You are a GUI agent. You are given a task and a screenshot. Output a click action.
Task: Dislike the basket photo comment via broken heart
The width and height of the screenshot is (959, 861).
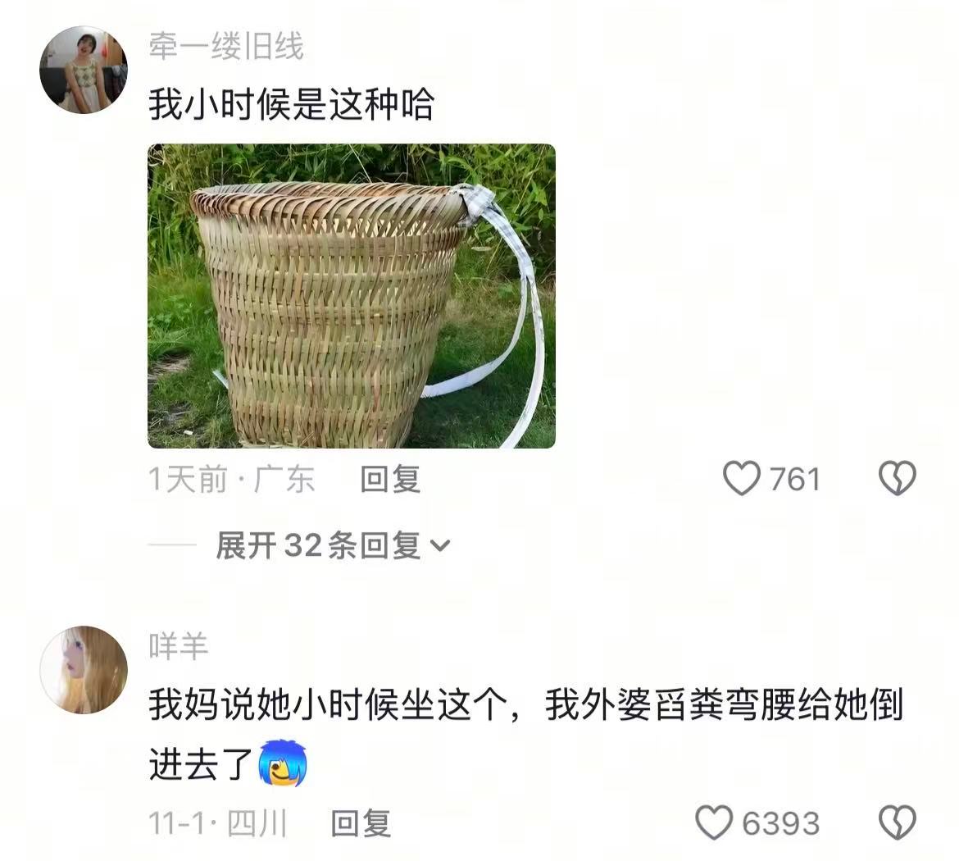coord(898,478)
